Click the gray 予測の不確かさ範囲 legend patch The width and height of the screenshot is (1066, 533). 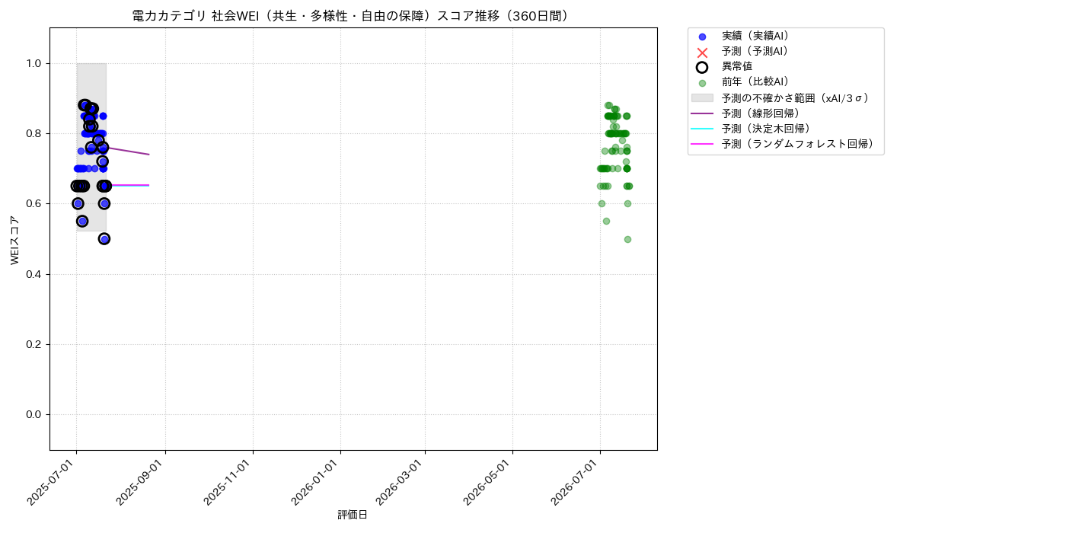click(x=702, y=98)
